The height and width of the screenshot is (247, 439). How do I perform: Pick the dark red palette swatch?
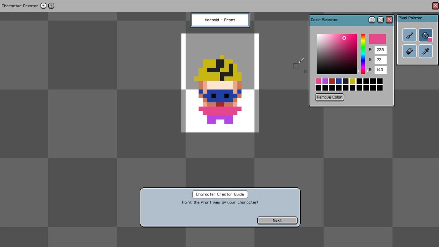click(x=332, y=81)
